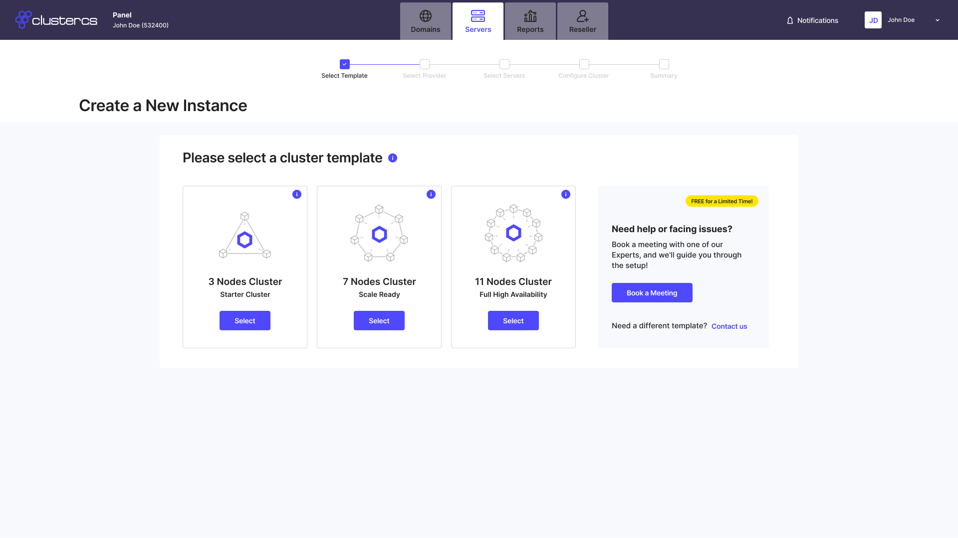Click the Configure Cluster step box
The width and height of the screenshot is (958, 538).
[x=584, y=64]
